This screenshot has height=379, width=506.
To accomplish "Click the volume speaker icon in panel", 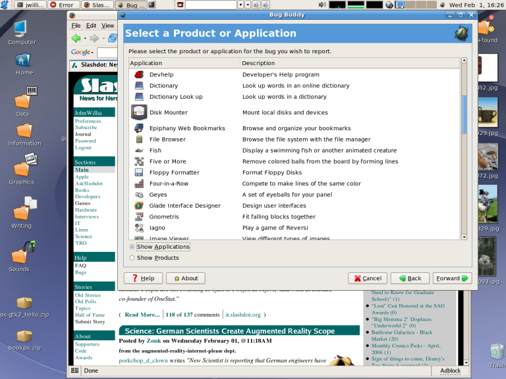I will coord(322,5).
